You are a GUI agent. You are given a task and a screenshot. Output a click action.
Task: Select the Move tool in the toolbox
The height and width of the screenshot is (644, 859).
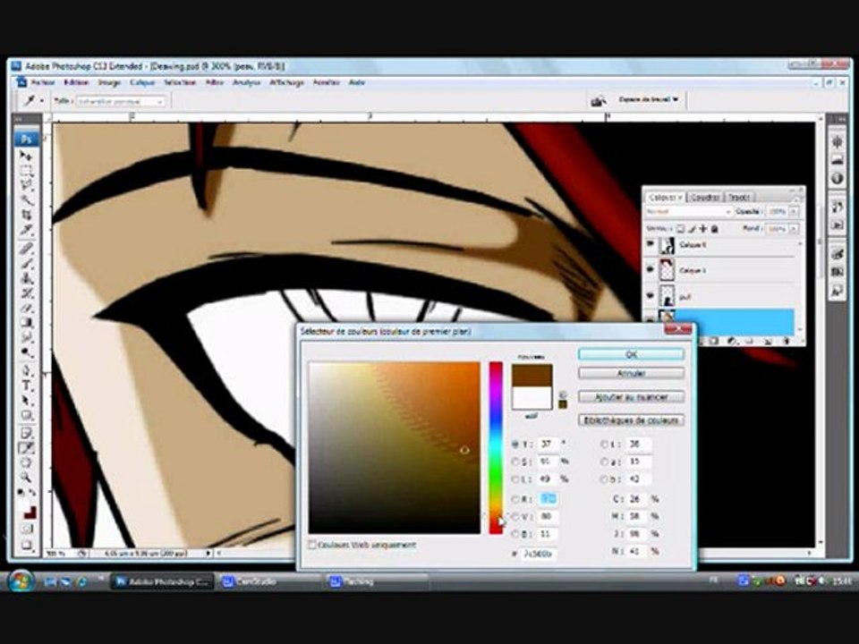[x=26, y=156]
